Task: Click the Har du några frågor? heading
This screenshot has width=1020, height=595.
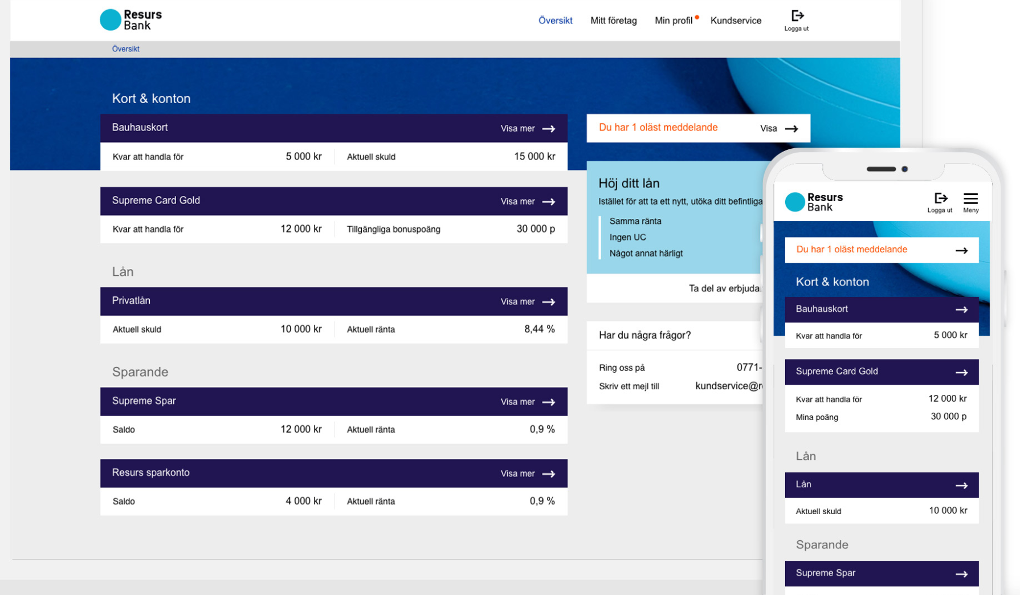Action: tap(644, 336)
